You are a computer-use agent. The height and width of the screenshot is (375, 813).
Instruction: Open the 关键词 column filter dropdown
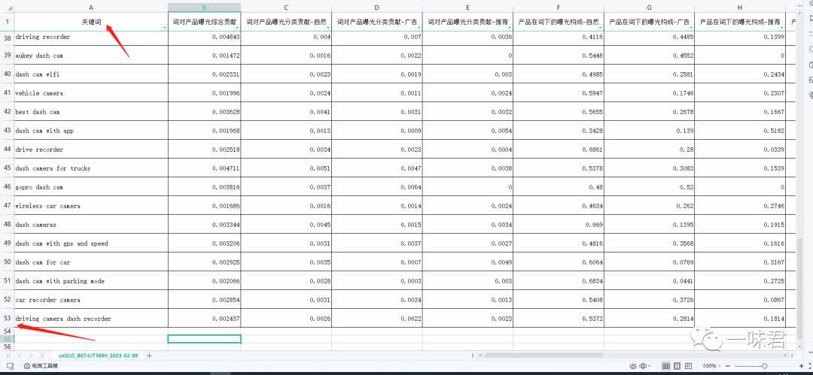coord(165,28)
